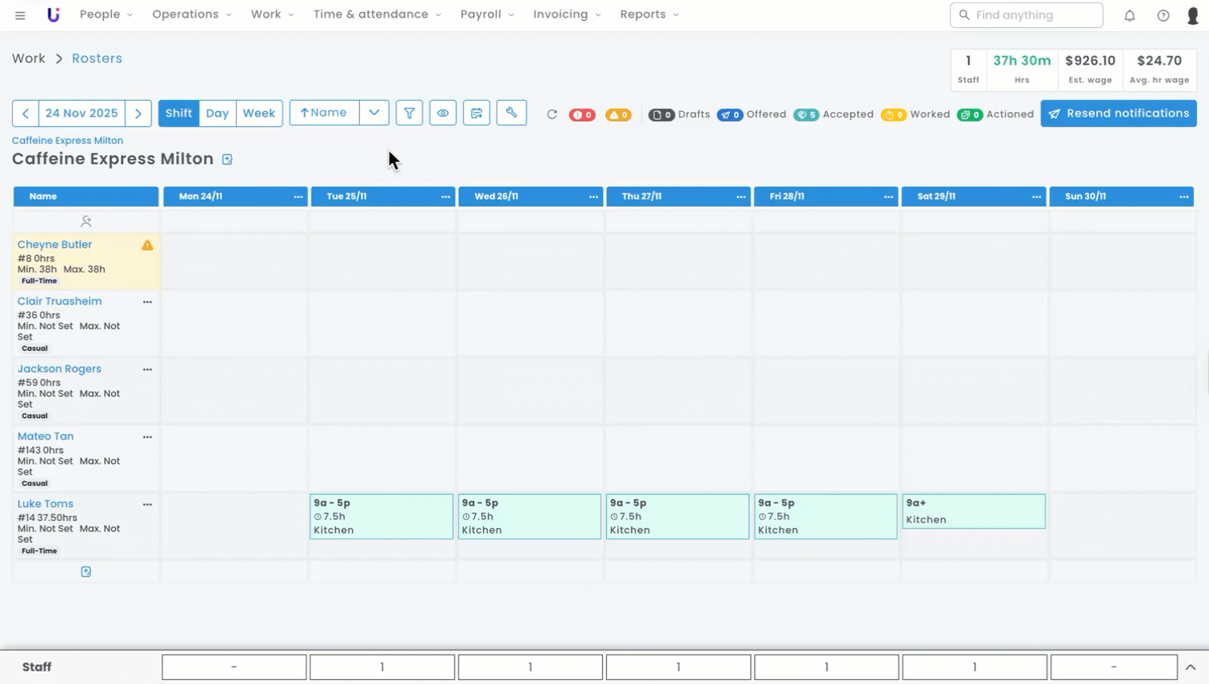Open the hamburger side menu
This screenshot has height=684, width=1209.
pos(20,15)
